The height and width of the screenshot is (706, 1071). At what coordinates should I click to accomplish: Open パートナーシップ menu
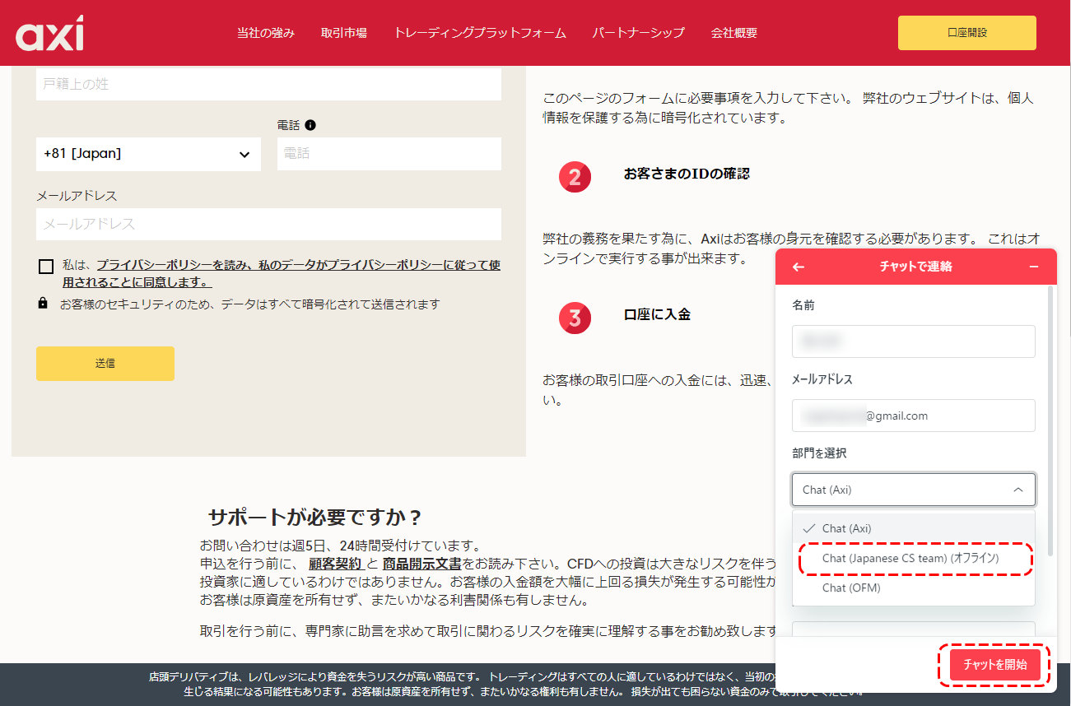pyautogui.click(x=639, y=33)
